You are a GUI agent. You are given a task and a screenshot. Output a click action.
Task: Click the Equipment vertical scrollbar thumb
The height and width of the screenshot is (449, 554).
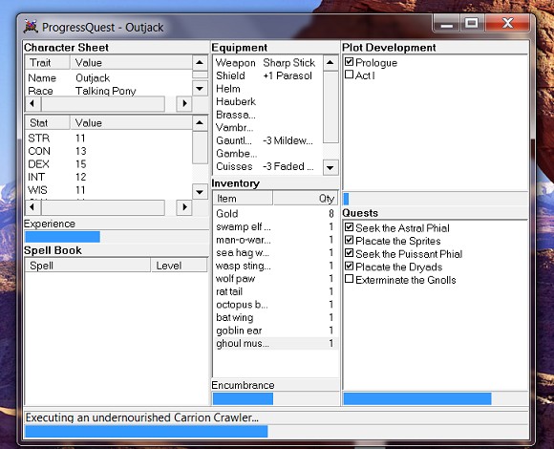[x=330, y=107]
